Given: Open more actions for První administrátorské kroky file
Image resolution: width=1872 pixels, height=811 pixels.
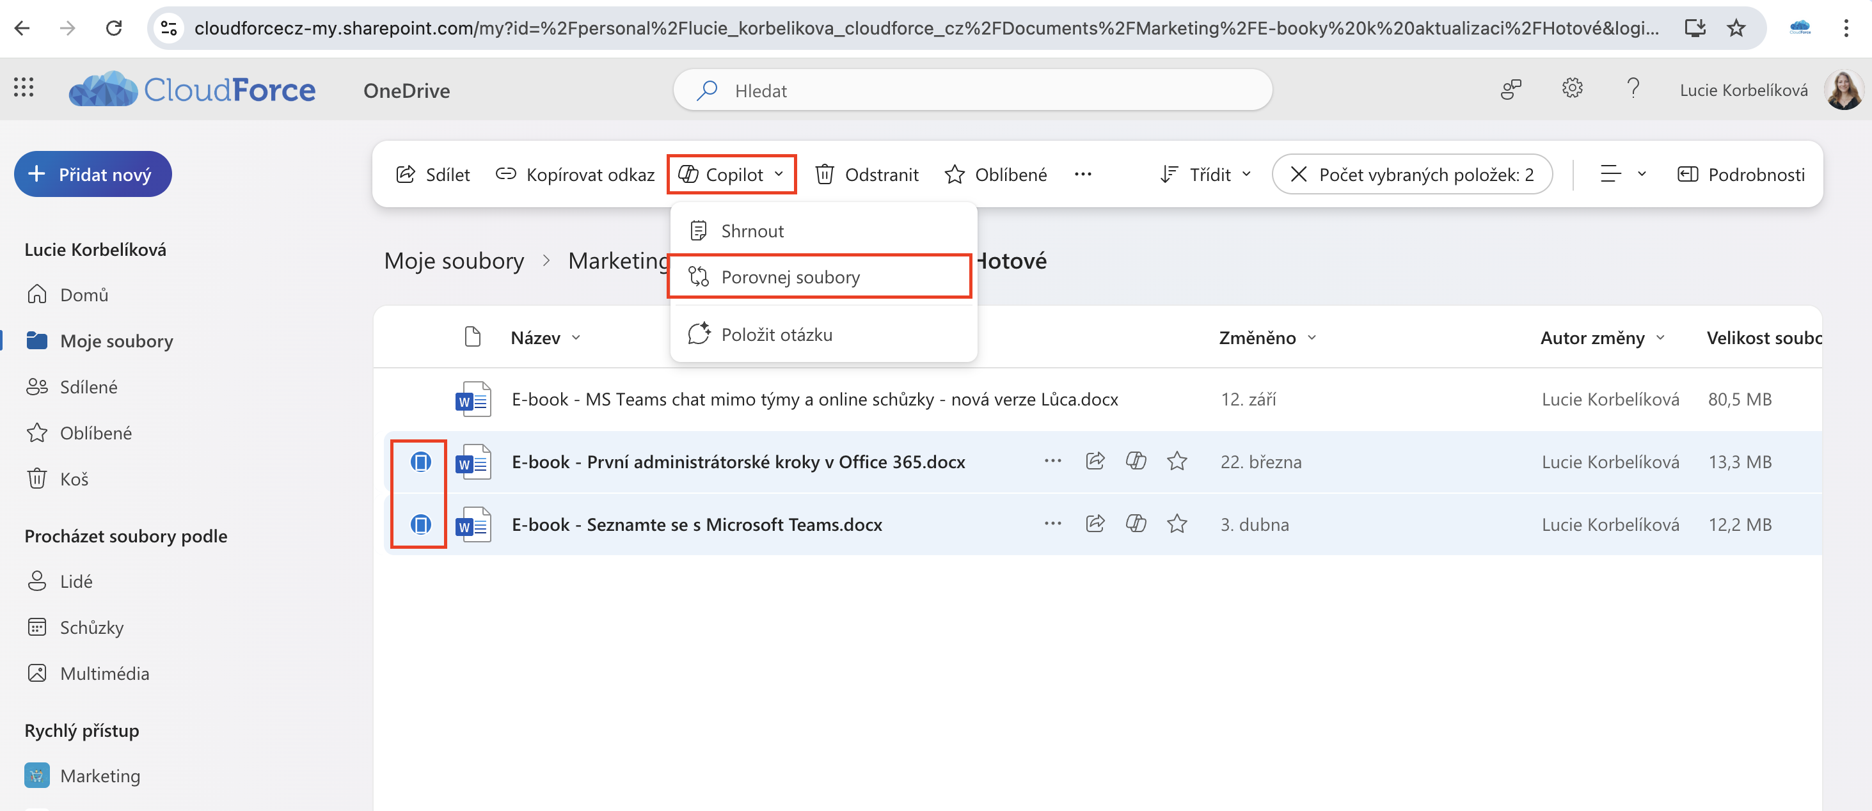Looking at the screenshot, I should coord(1053,461).
